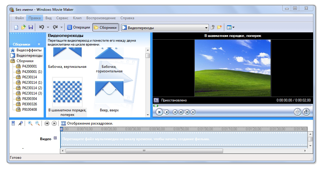Click the split clip icon beside the camera

coord(297,112)
